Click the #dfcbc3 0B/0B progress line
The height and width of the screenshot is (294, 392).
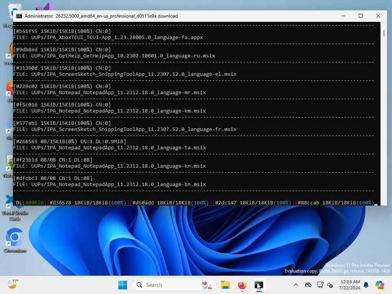(53, 178)
